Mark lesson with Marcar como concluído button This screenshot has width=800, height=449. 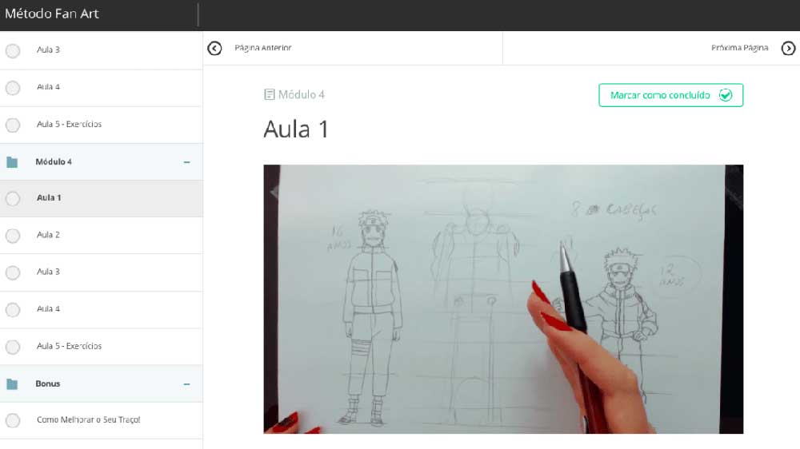click(670, 95)
